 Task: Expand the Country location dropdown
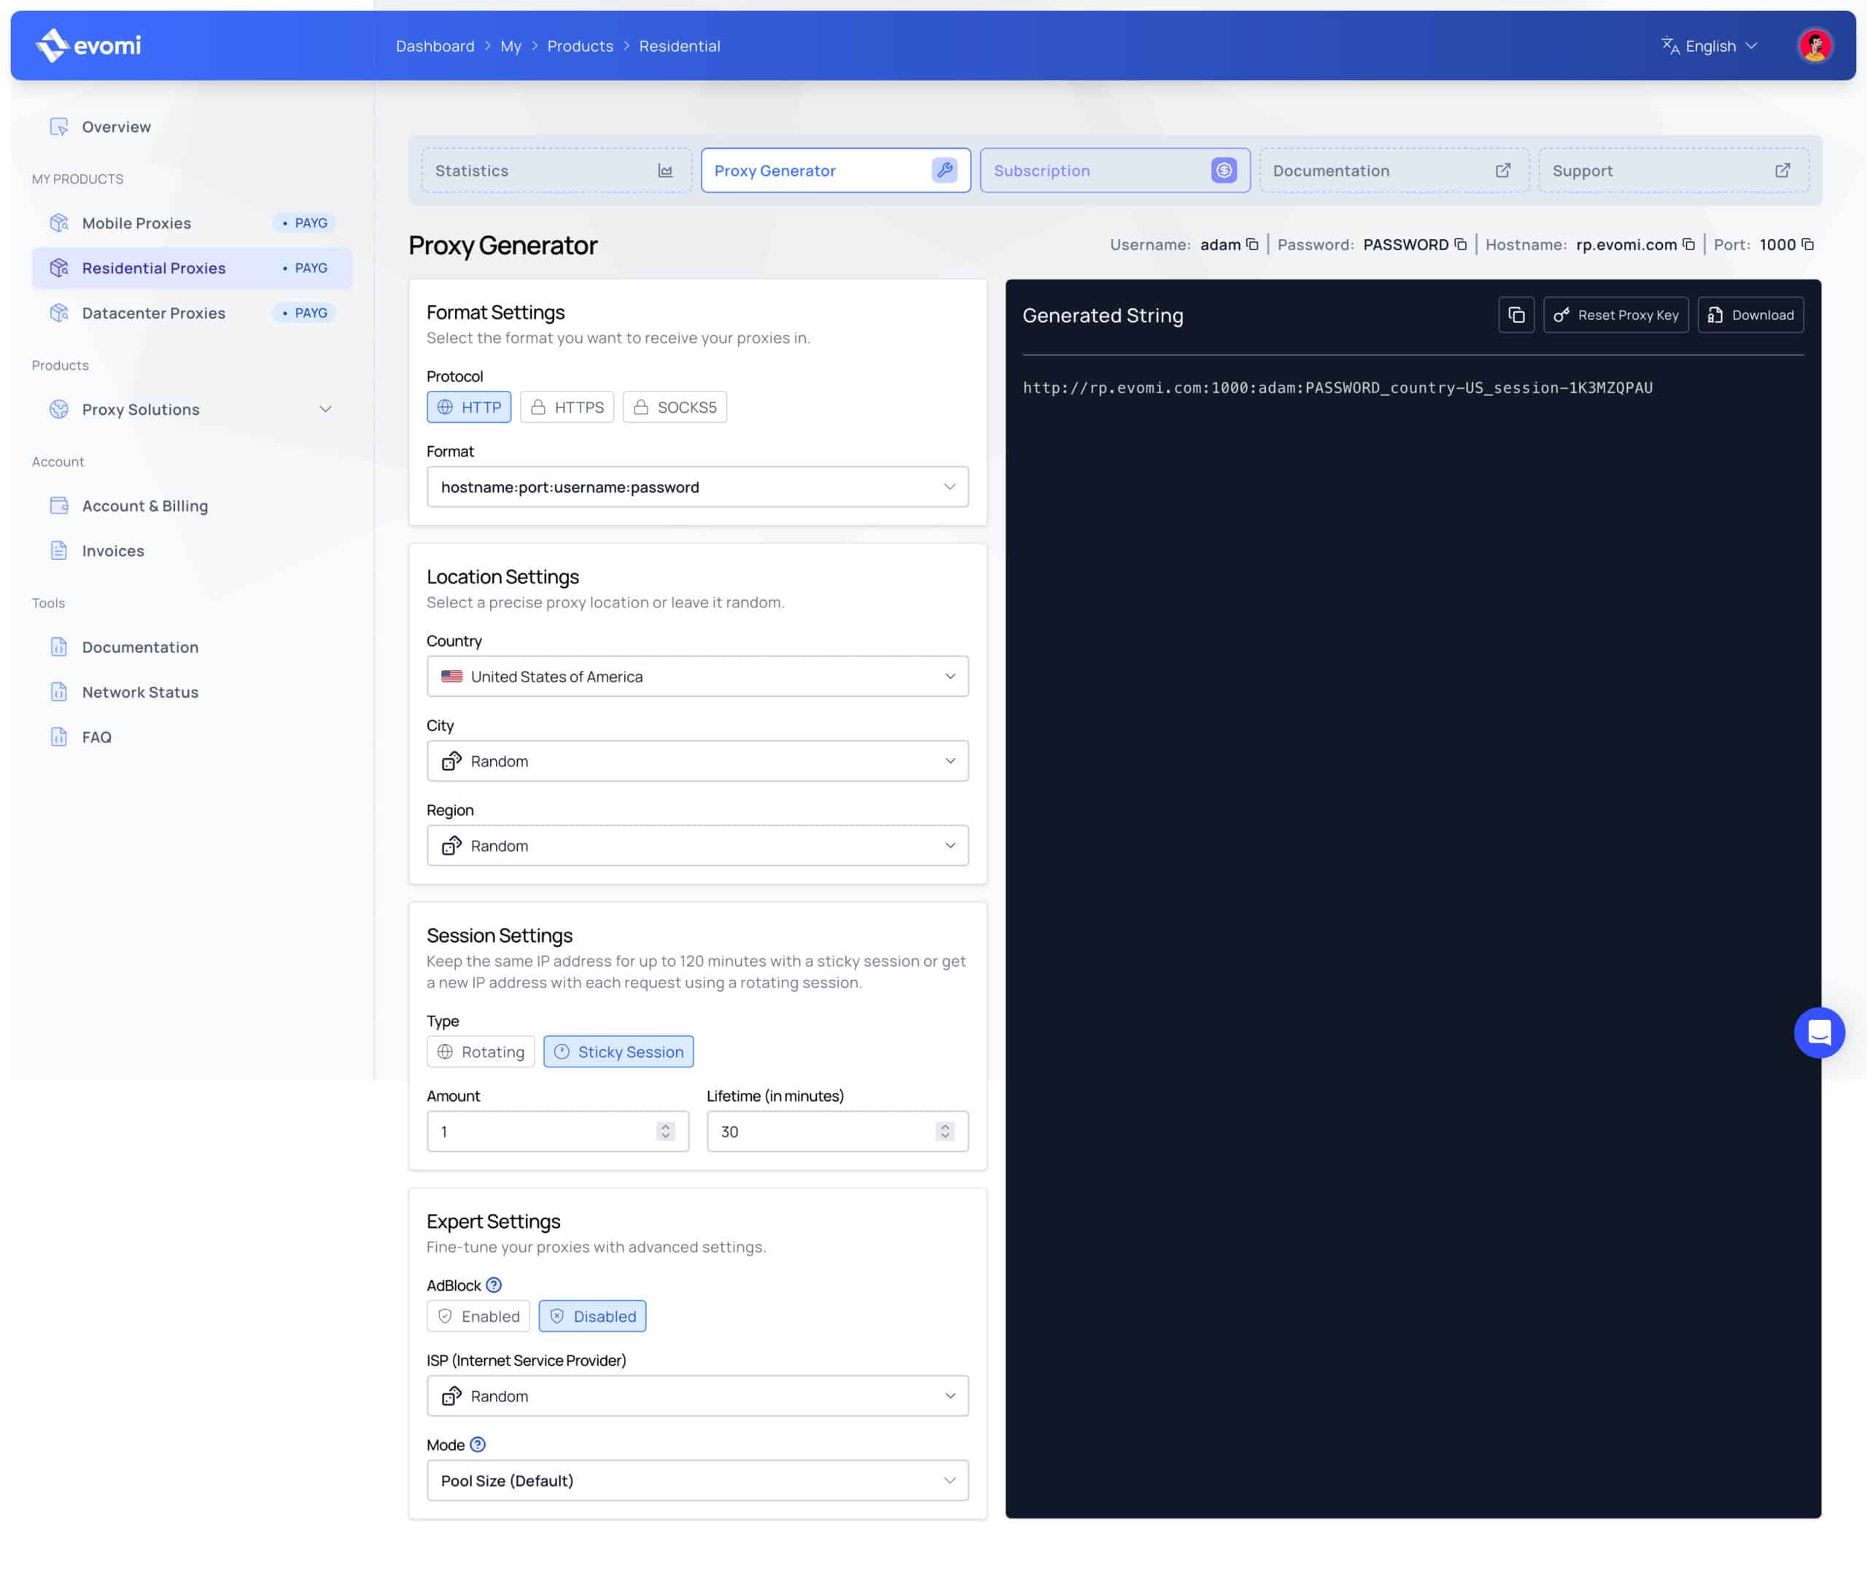[x=698, y=676]
